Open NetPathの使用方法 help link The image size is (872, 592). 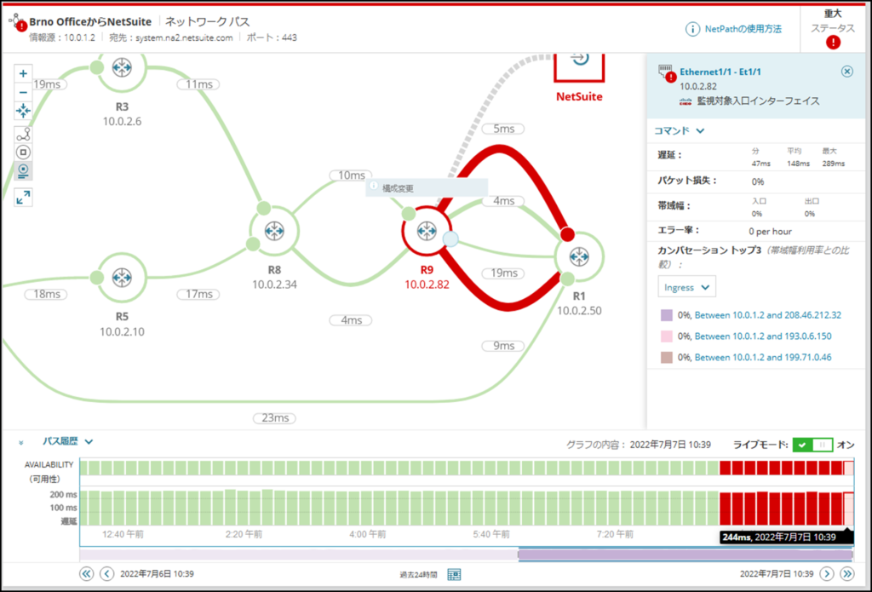click(743, 29)
